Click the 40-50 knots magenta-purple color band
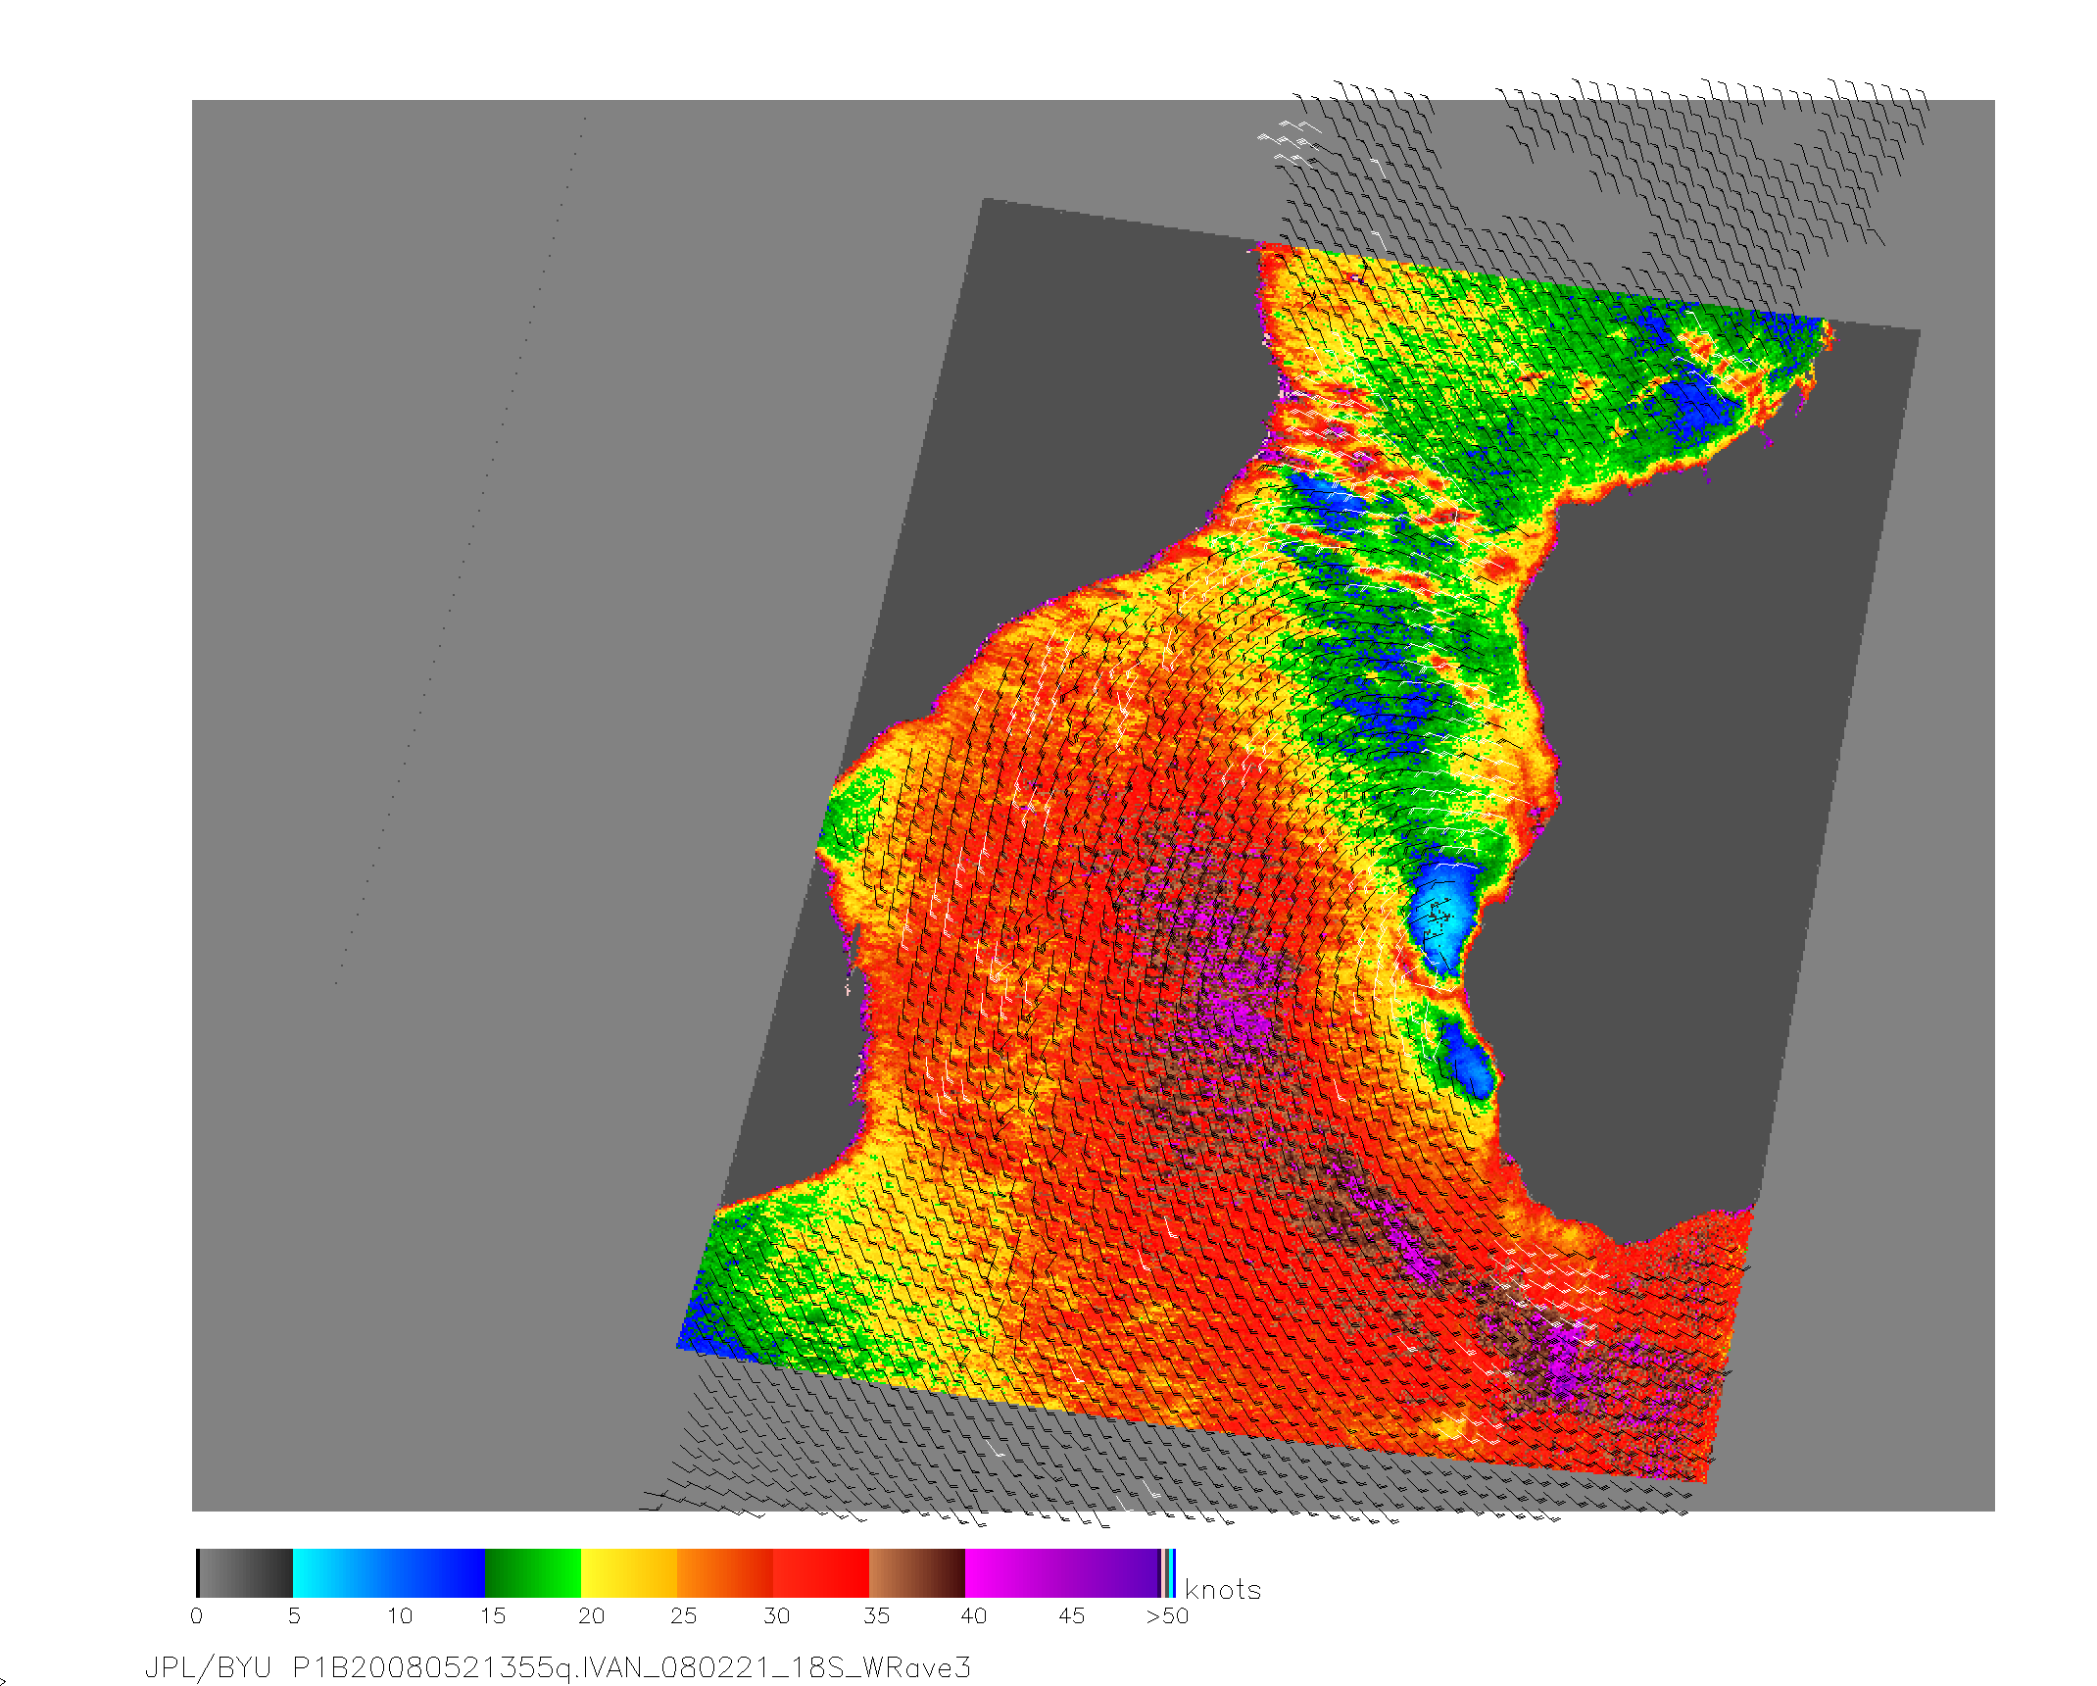The image size is (2097, 1686). tap(1063, 1573)
